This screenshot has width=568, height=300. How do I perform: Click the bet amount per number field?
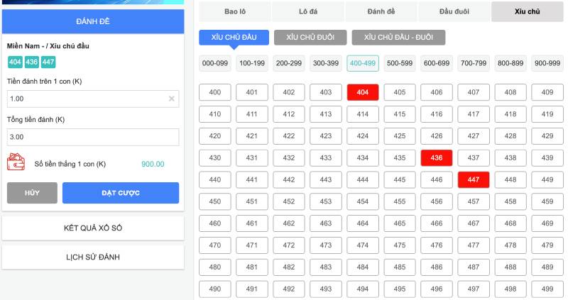tap(85, 99)
